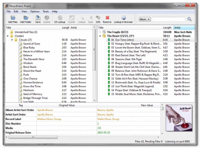Select the Black Pearls file

click(x=30, y=67)
